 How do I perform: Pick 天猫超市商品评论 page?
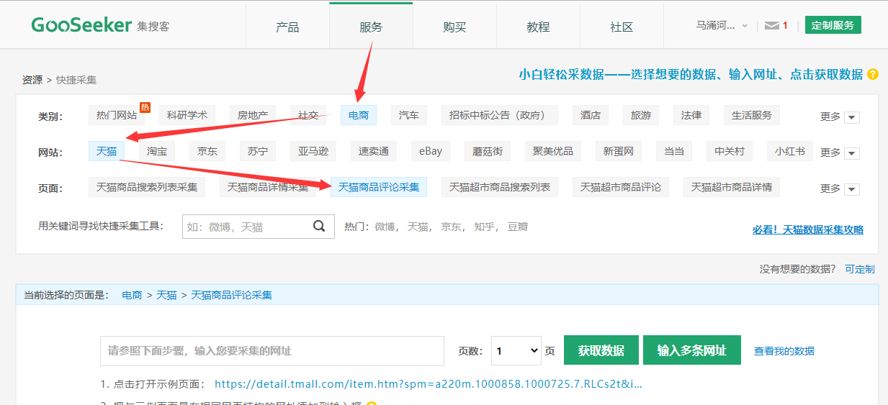coord(621,187)
